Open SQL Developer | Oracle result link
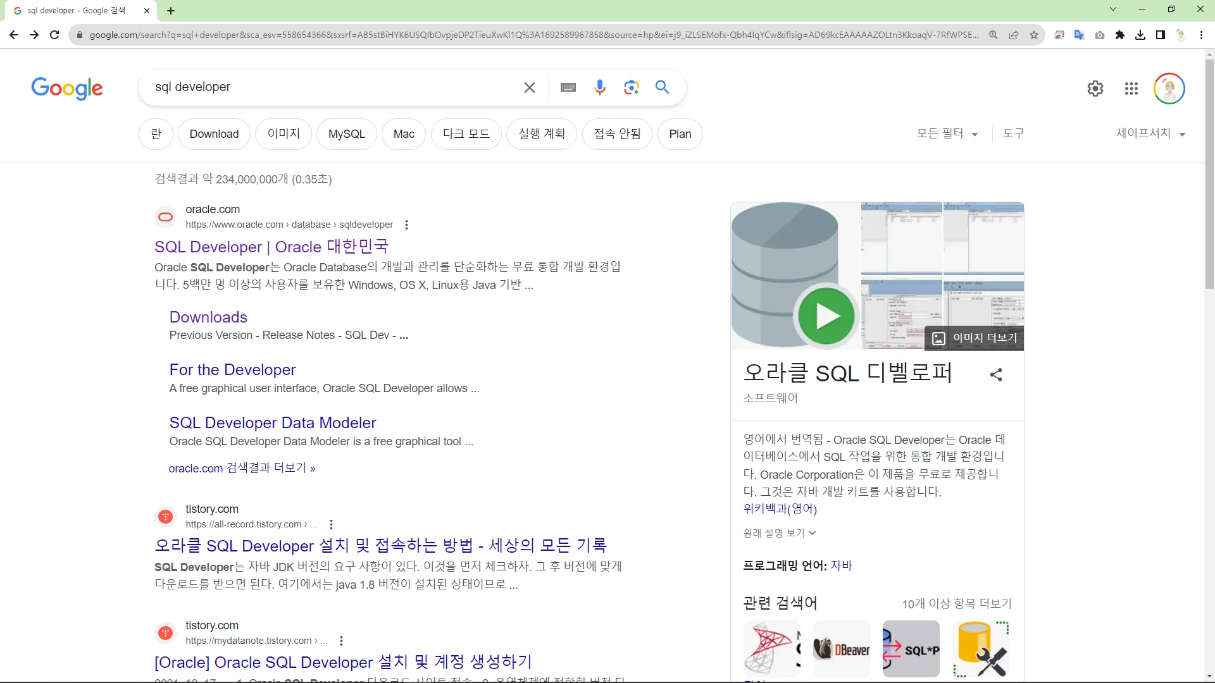1215x683 pixels. coord(271,247)
